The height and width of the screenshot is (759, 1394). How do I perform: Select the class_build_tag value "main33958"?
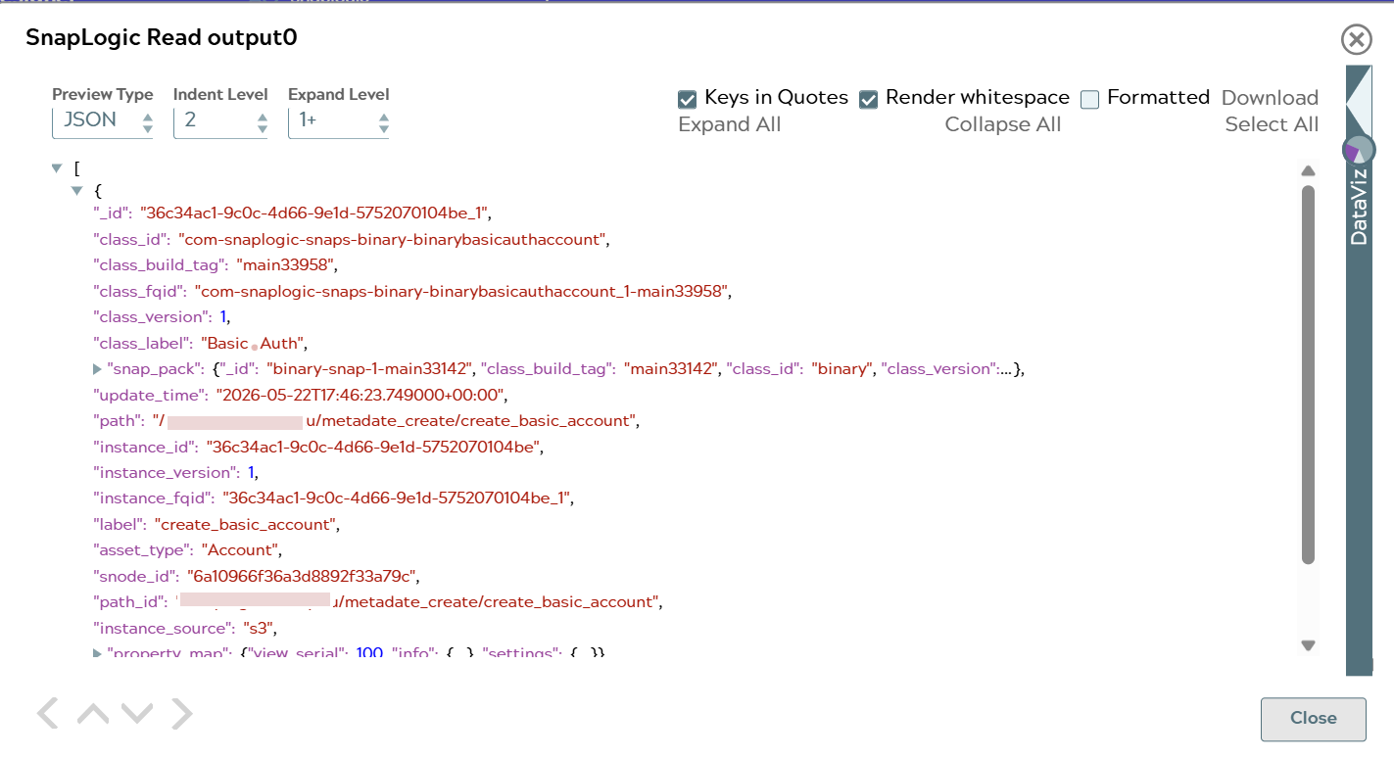[x=286, y=264]
